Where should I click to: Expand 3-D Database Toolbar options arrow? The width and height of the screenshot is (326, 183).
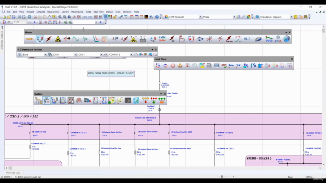152,50
